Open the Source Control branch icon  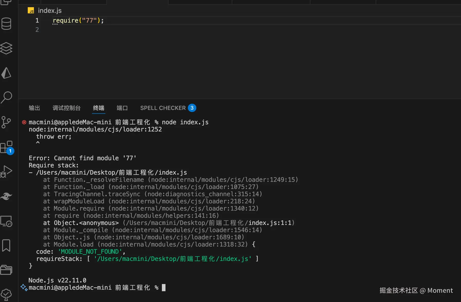tap(6, 122)
